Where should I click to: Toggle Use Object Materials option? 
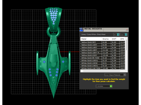pyautogui.click(x=115, y=75)
